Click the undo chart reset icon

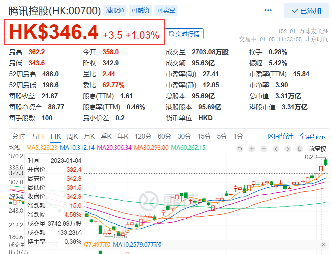[240, 149]
